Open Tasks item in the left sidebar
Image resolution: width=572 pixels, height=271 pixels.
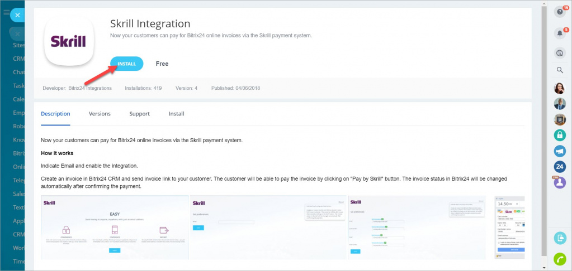[19, 86]
